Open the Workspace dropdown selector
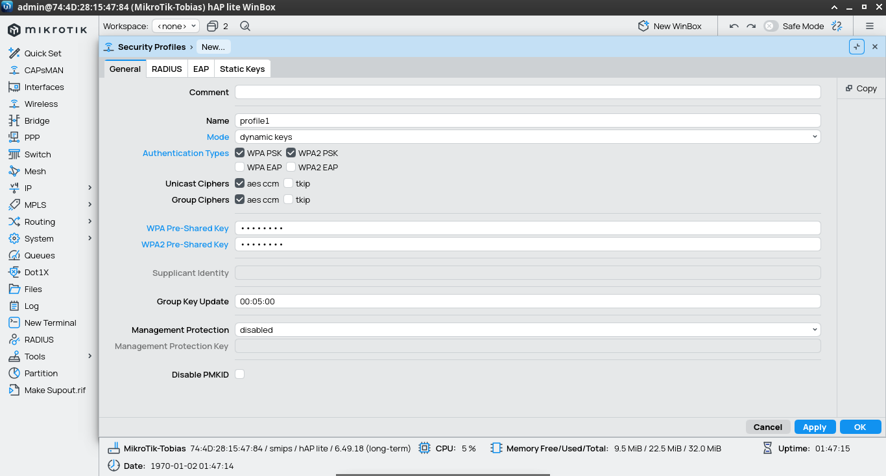 coord(176,27)
